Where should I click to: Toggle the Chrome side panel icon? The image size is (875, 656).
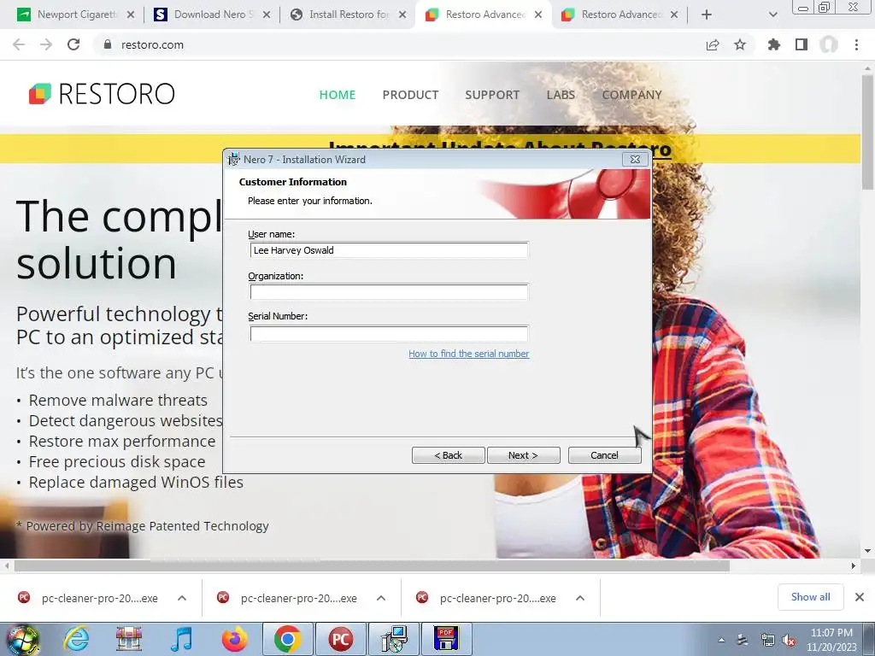[x=802, y=44]
